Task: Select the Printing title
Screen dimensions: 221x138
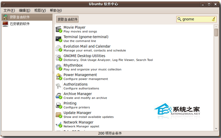Action: [70, 103]
